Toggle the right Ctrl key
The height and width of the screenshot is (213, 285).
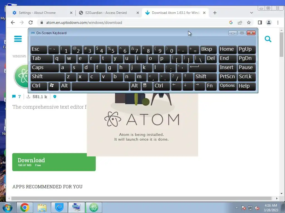click(x=162, y=86)
